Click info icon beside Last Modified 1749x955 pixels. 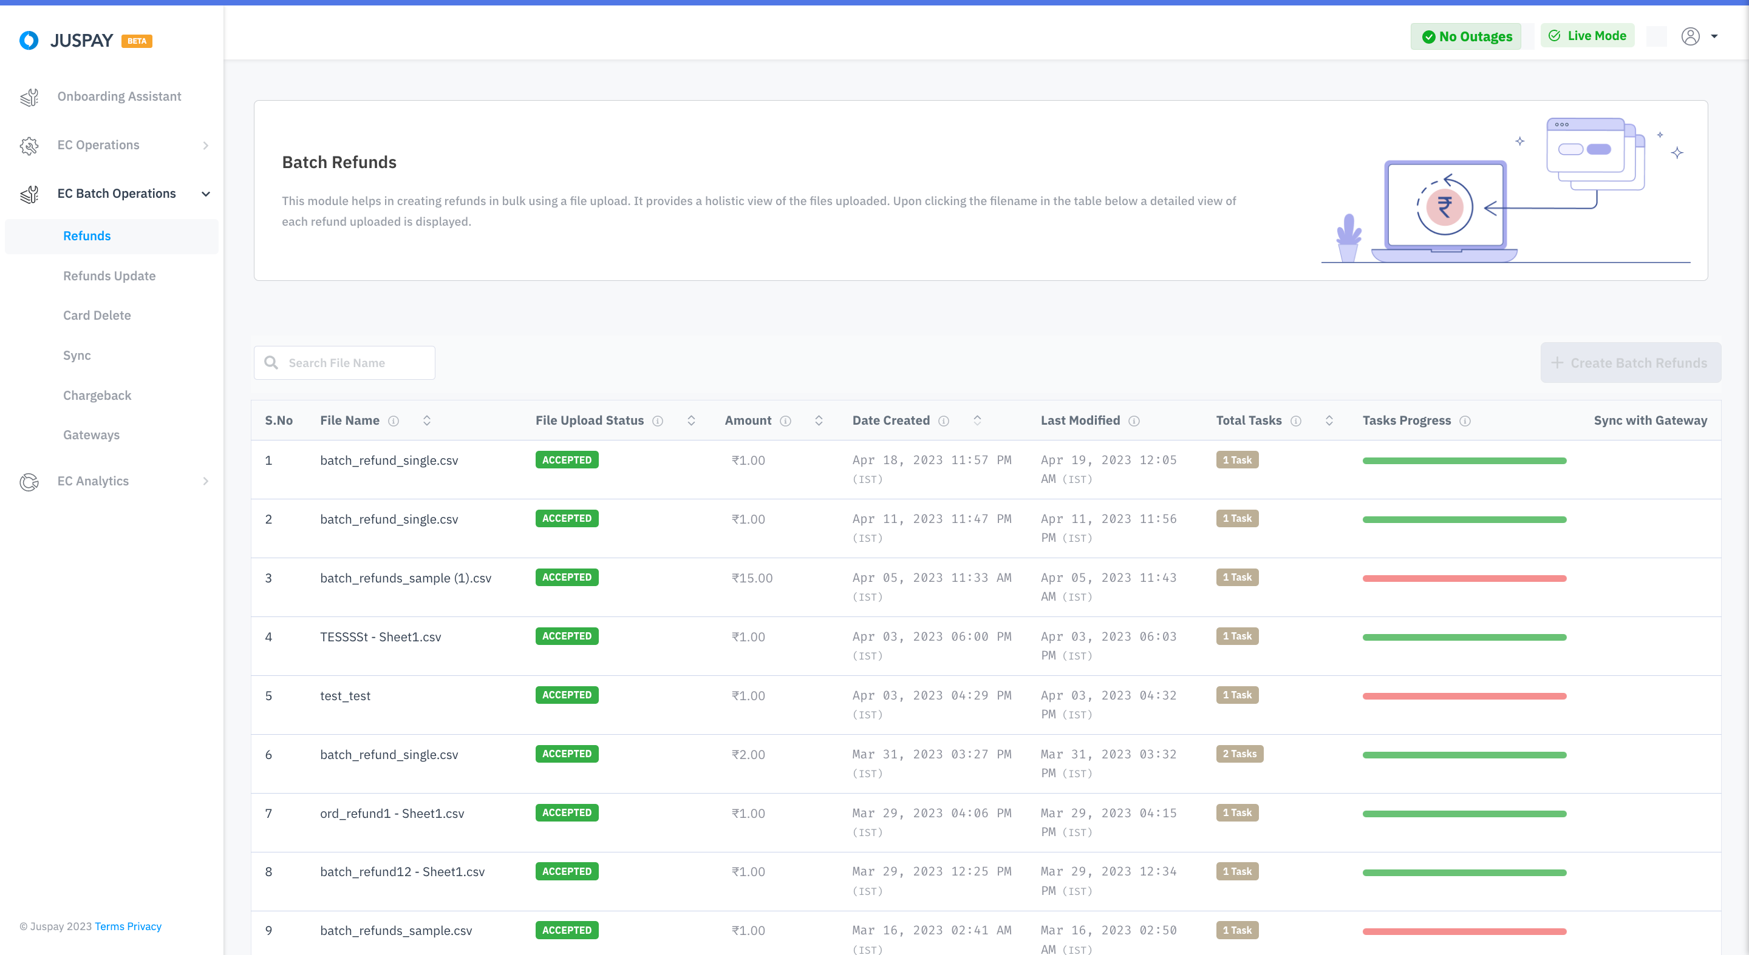tap(1133, 421)
